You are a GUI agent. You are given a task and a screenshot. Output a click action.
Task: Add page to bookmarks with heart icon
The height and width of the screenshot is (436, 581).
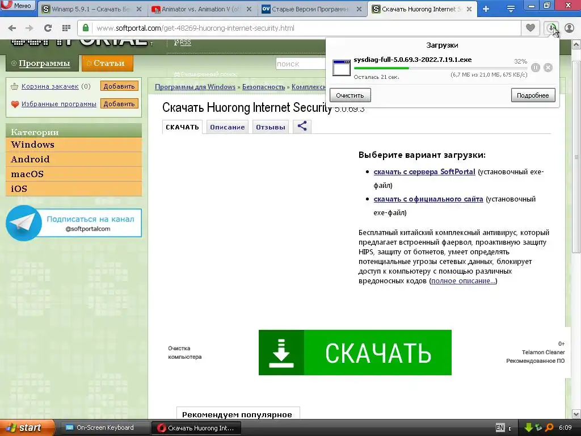pyautogui.click(x=531, y=28)
